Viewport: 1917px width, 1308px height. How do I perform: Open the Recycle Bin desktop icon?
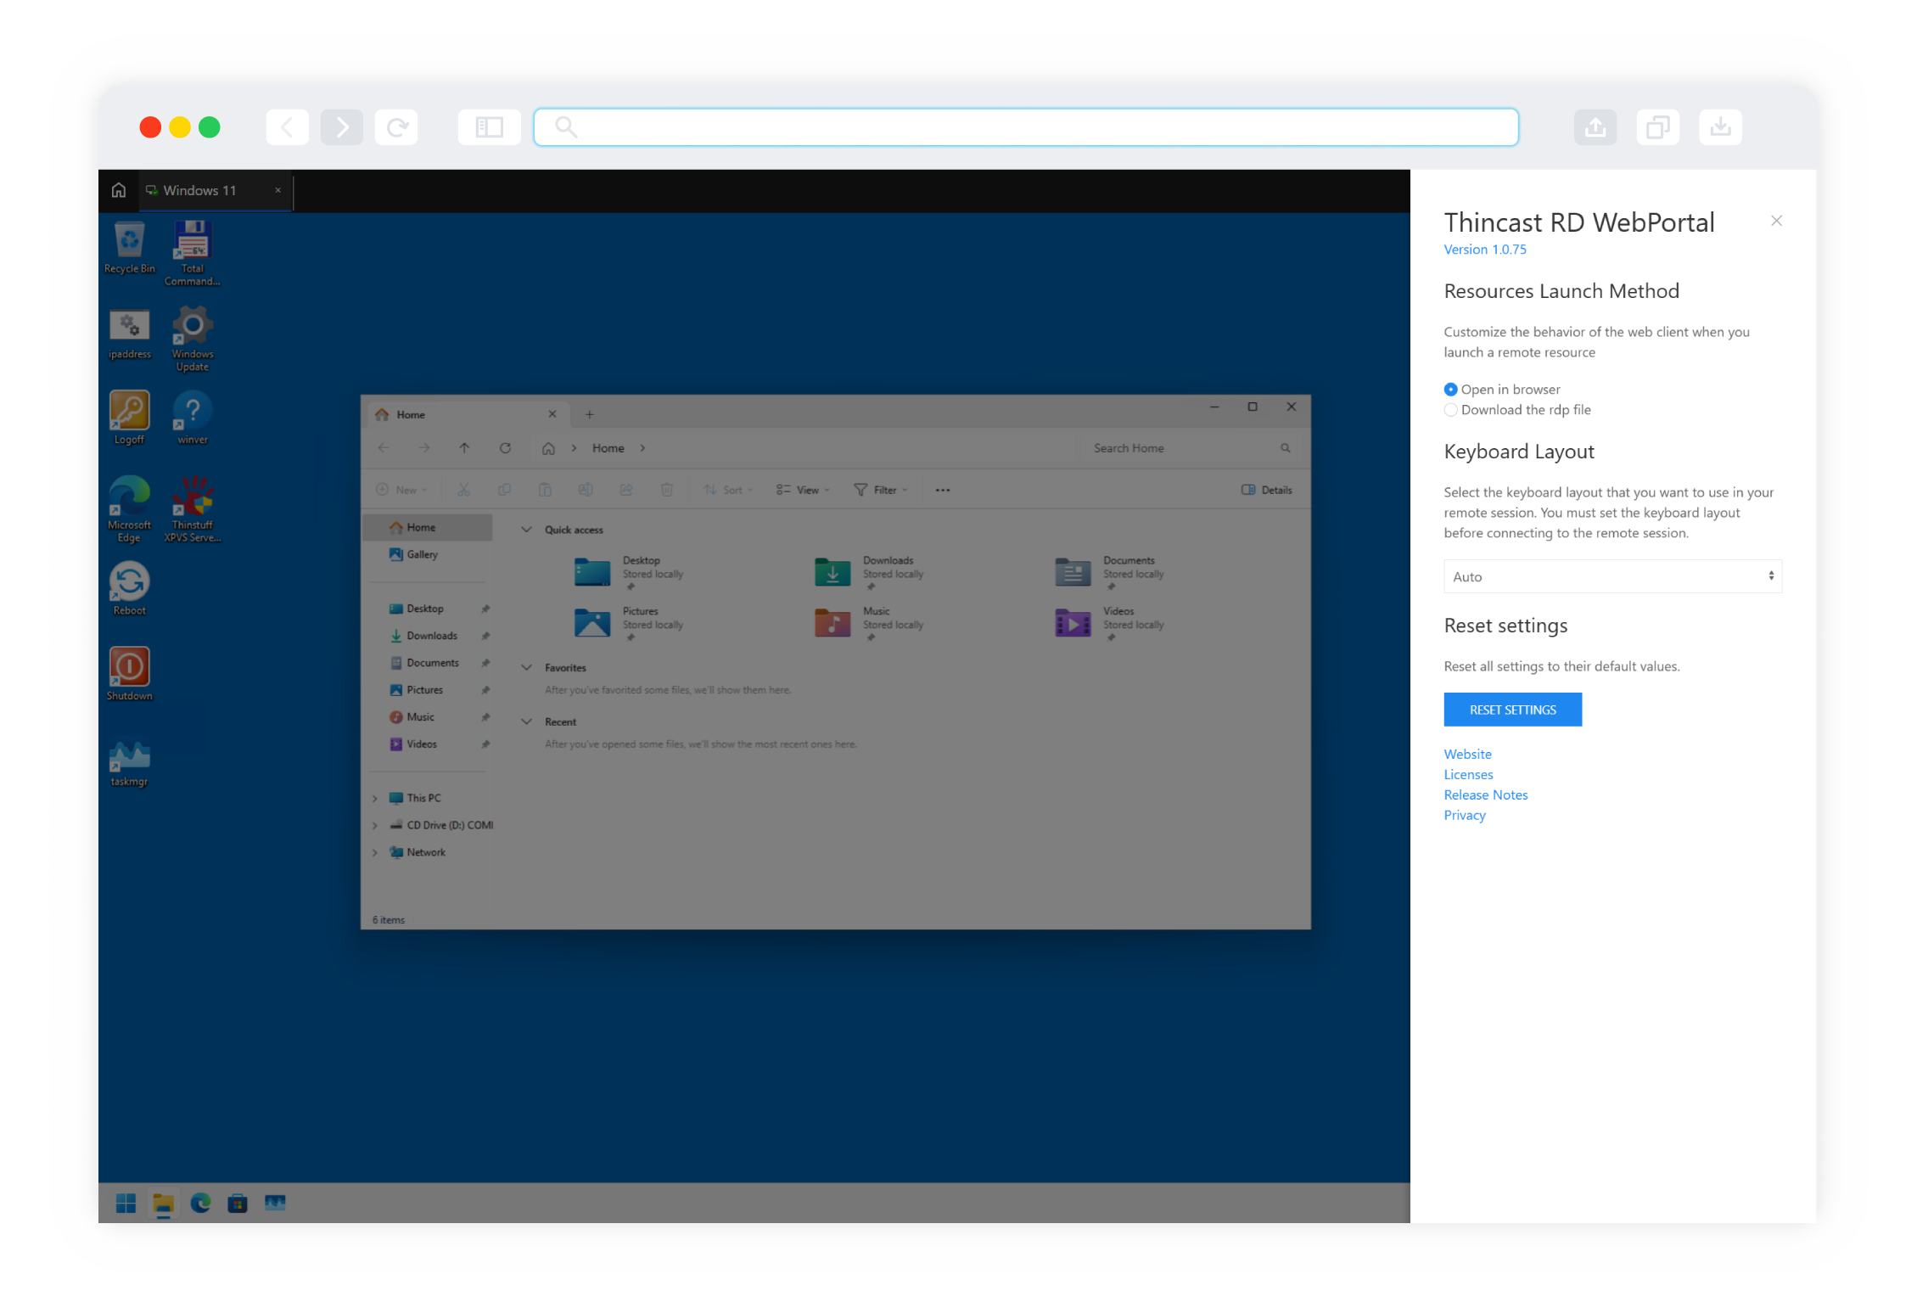pyautogui.click(x=130, y=241)
